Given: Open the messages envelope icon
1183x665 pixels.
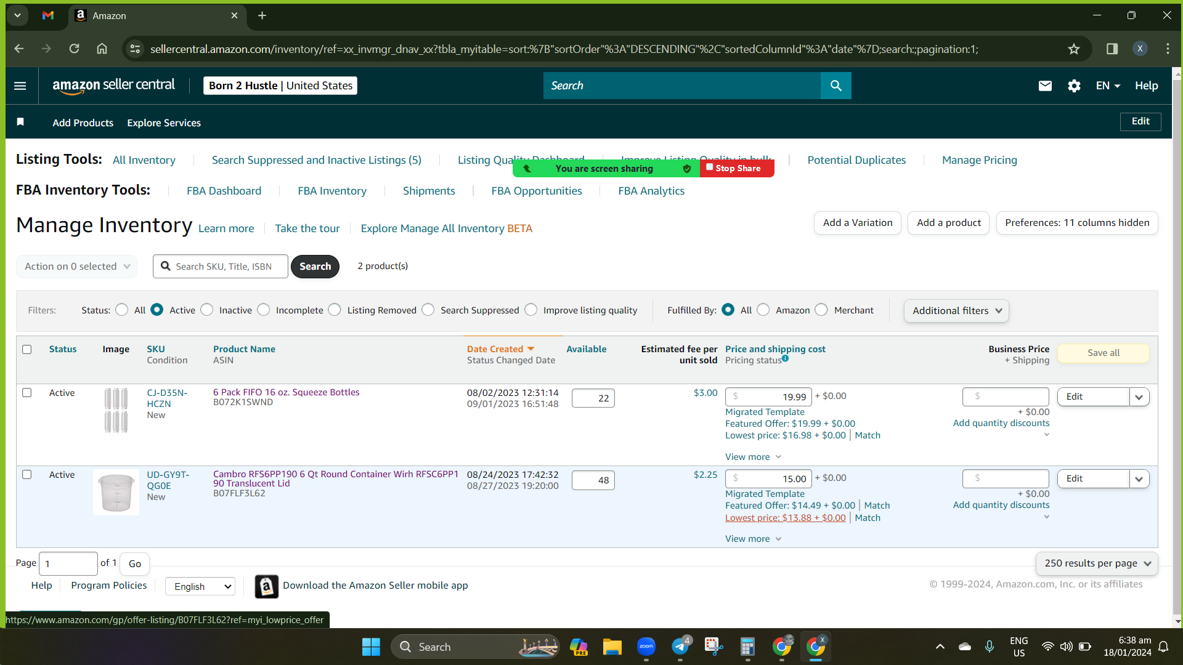Looking at the screenshot, I should pyautogui.click(x=1045, y=86).
